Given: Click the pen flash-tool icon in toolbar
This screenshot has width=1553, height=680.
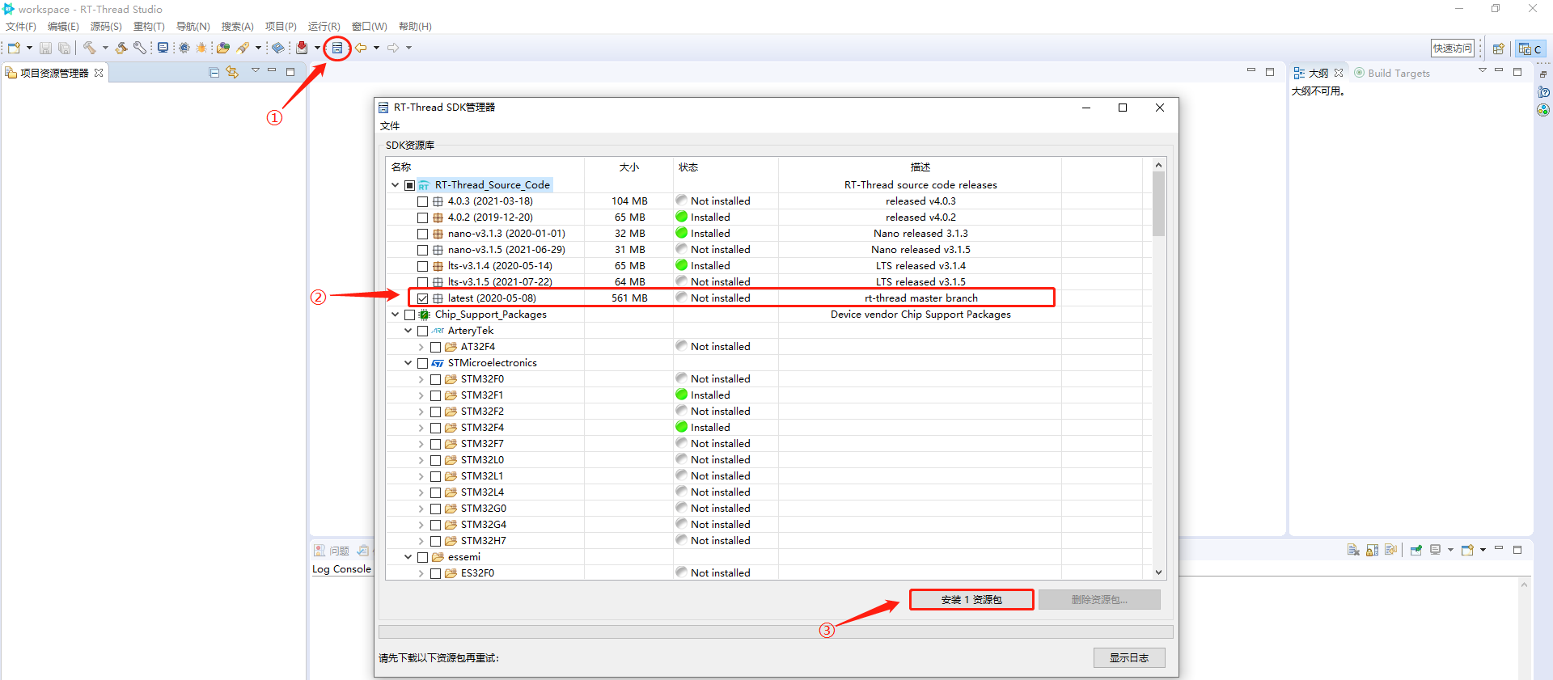Looking at the screenshot, I should click(243, 49).
